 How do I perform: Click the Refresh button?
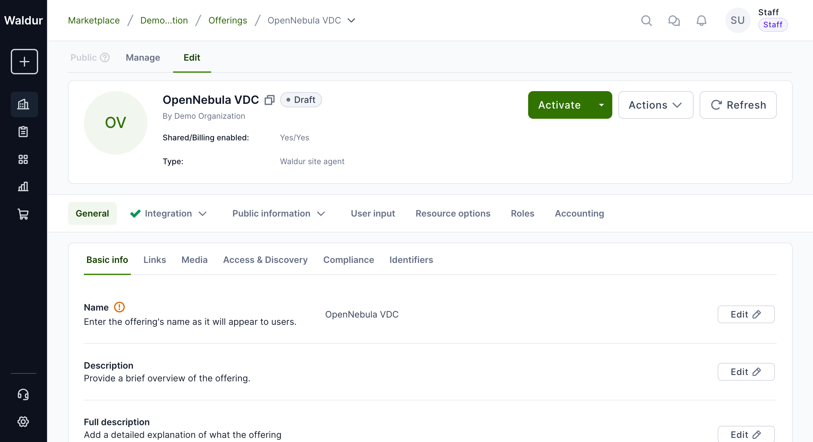(x=738, y=105)
